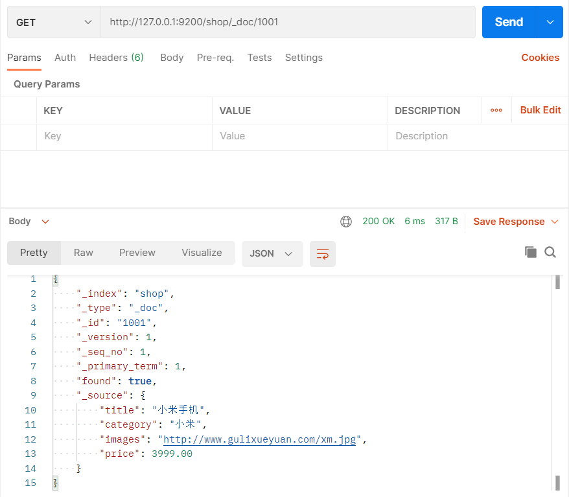The height and width of the screenshot is (497, 569).
Task: Click the "_index" value "shop"
Action: [152, 294]
